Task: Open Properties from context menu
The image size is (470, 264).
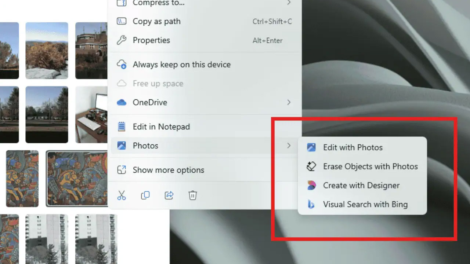Action: [x=205, y=40]
